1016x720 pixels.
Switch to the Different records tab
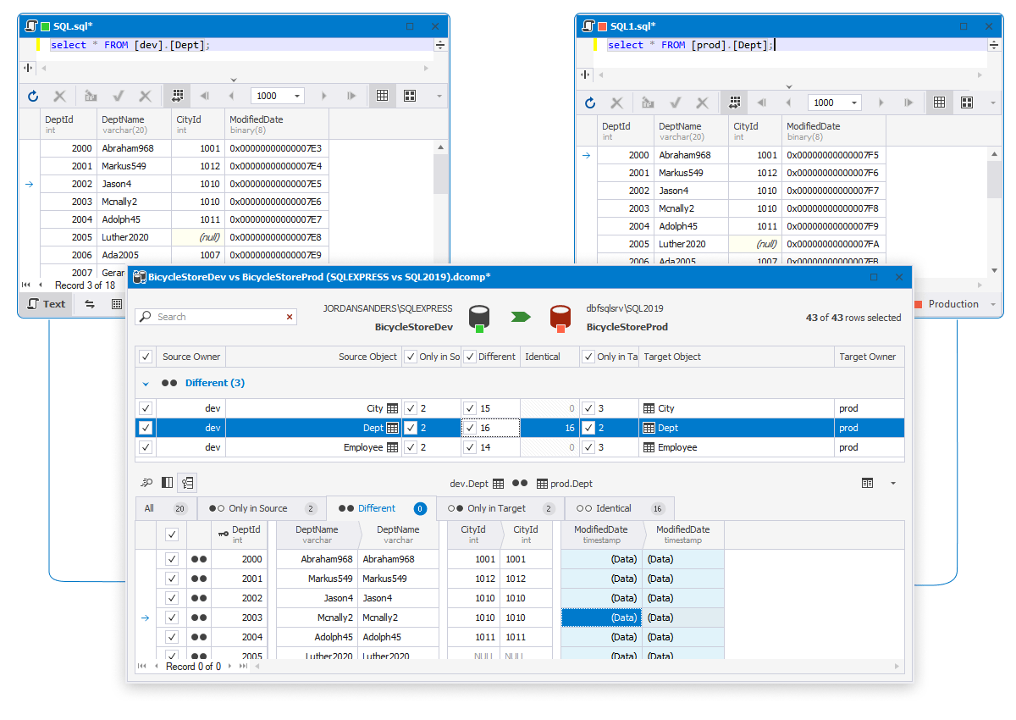tap(381, 509)
